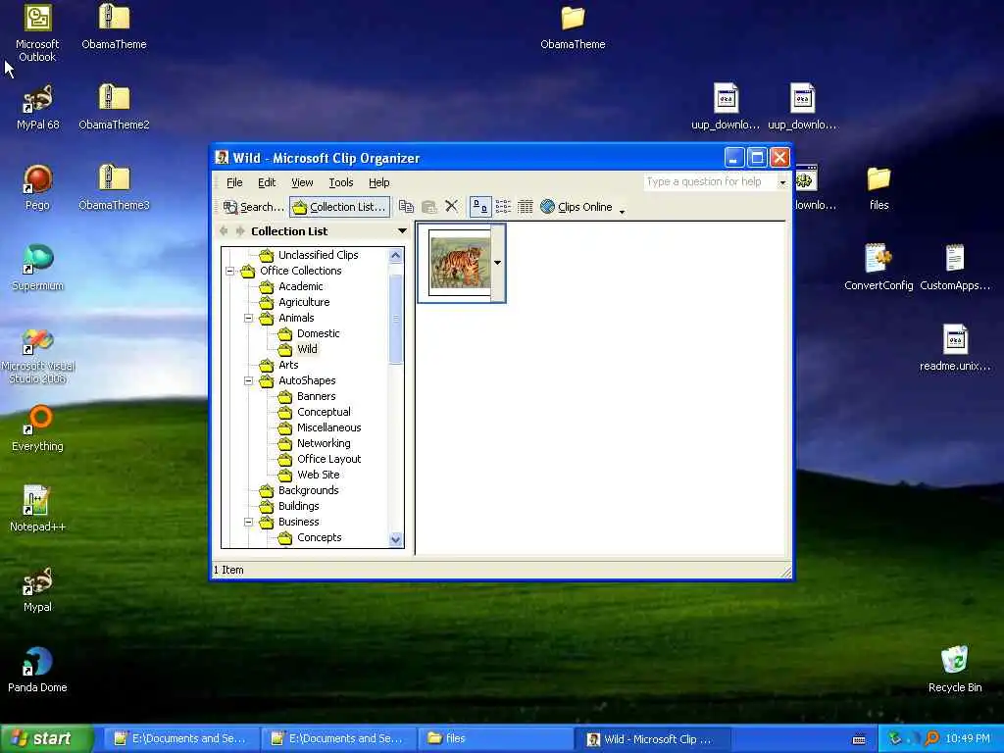Open the File menu
This screenshot has width=1004, height=753.
(x=234, y=182)
